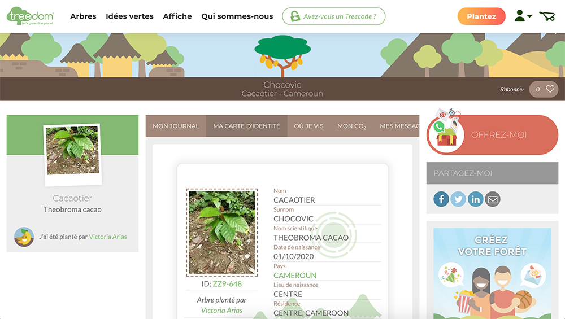
Task: Share tree on LinkedIn
Action: tap(475, 199)
